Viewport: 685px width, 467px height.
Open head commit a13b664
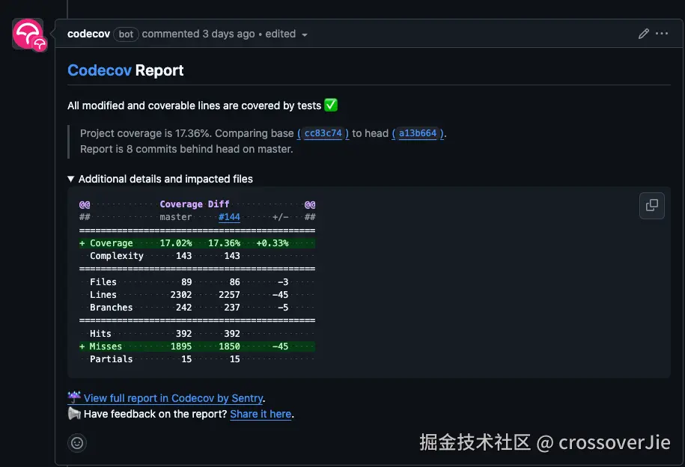coord(417,133)
